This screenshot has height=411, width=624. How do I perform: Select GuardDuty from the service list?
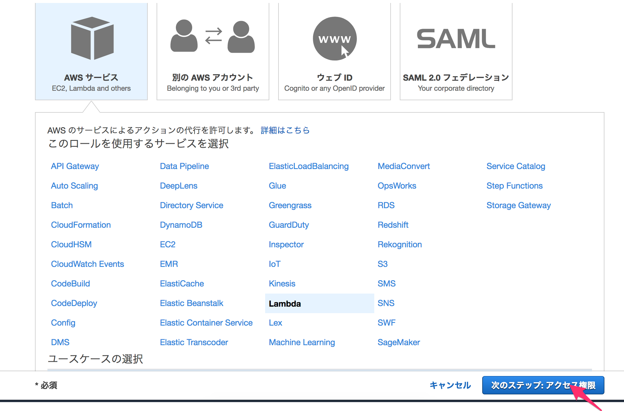click(x=289, y=224)
